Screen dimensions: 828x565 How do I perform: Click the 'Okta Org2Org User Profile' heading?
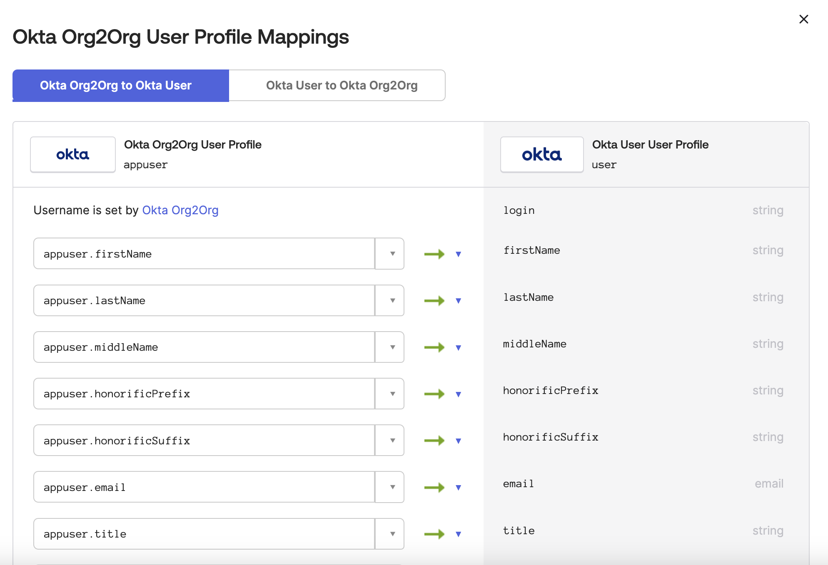193,145
